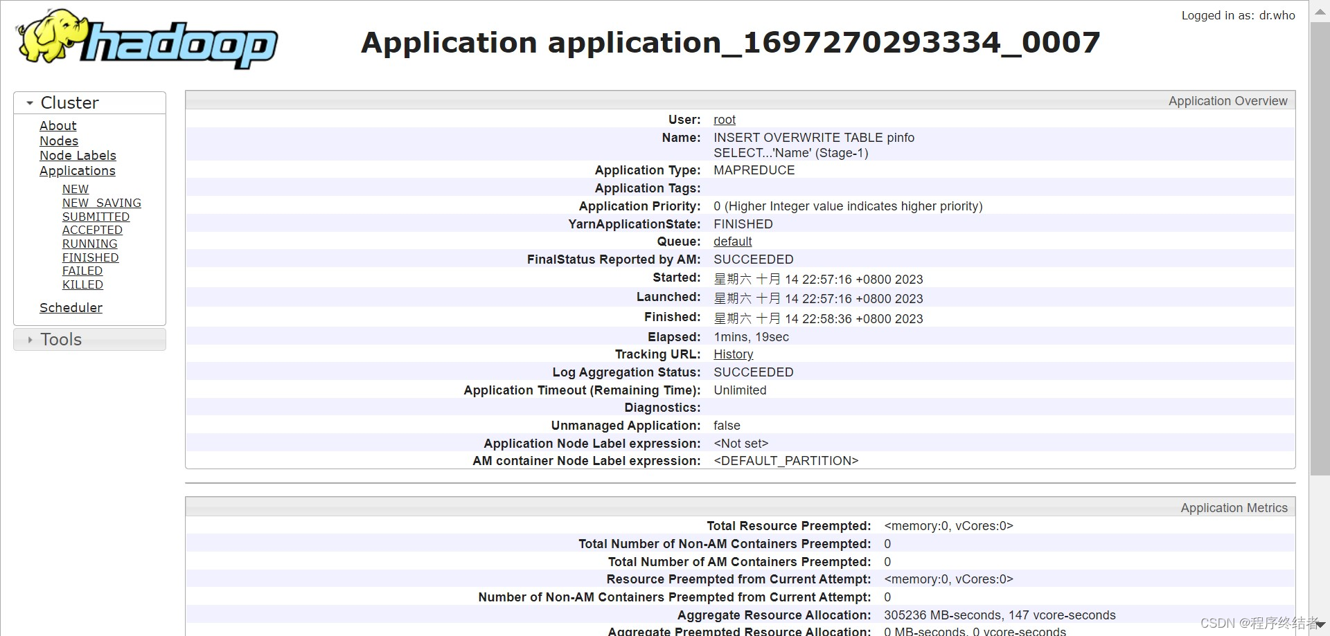The height and width of the screenshot is (636, 1330).
Task: Click Log Aggregation Status 'SUCCEEDED' value
Action: click(x=754, y=372)
